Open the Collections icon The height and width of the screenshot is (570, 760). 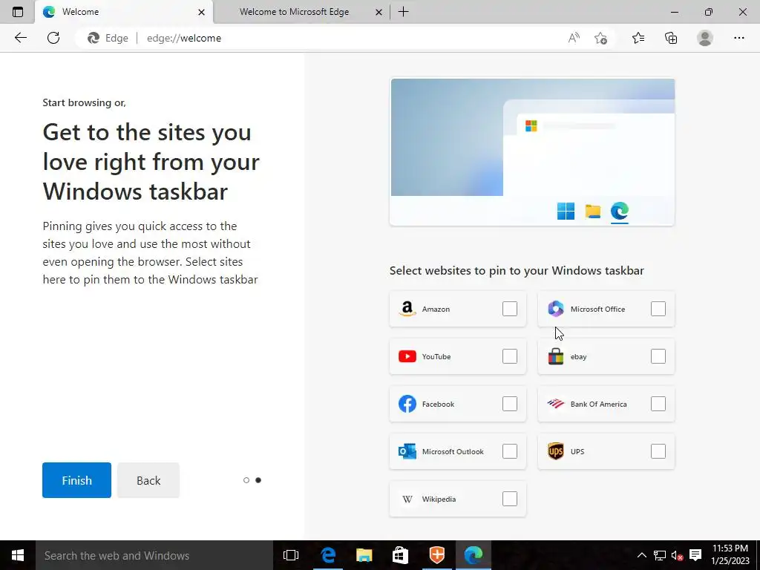(x=671, y=38)
